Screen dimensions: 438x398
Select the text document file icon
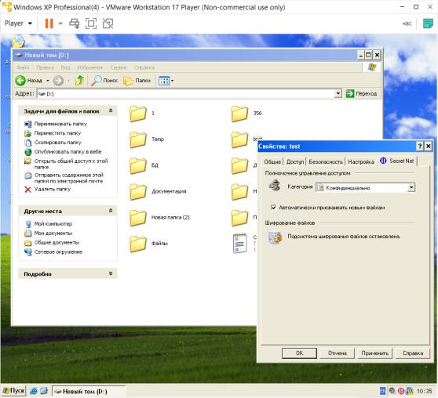pyautogui.click(x=240, y=244)
